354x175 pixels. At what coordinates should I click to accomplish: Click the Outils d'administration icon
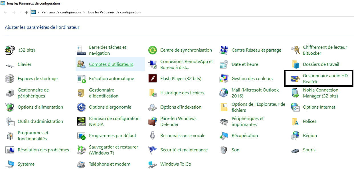[x=10, y=121]
